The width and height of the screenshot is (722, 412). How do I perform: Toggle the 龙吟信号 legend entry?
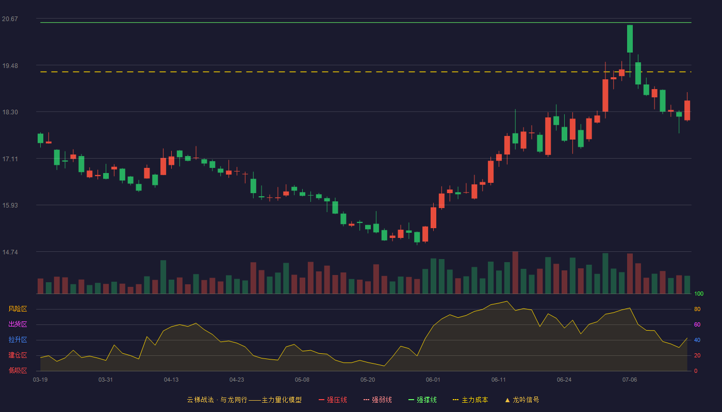[522, 400]
